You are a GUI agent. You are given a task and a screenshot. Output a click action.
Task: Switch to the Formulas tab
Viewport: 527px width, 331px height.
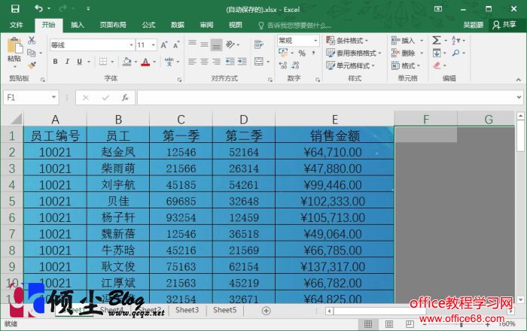coord(148,25)
